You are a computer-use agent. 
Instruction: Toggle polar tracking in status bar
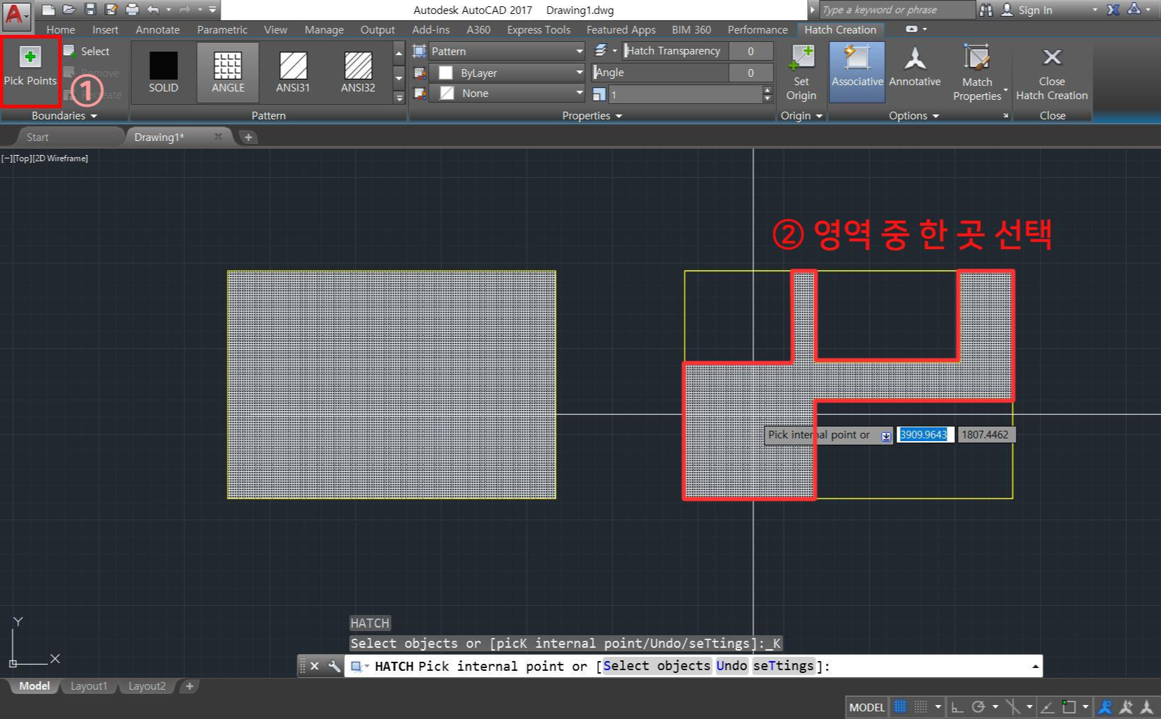click(978, 707)
